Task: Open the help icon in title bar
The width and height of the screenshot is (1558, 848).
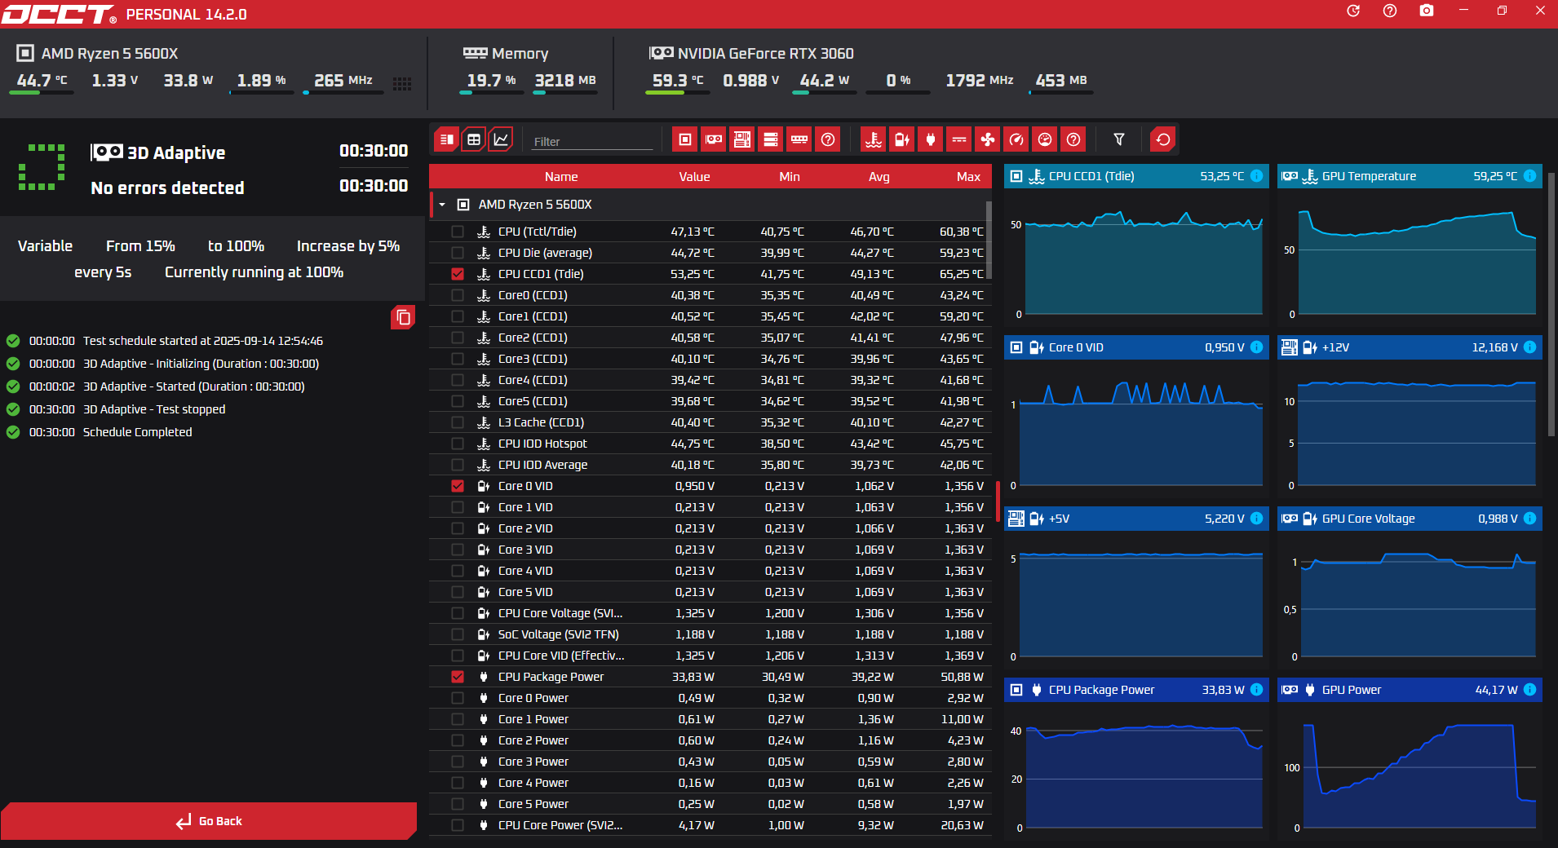Action: [1390, 11]
